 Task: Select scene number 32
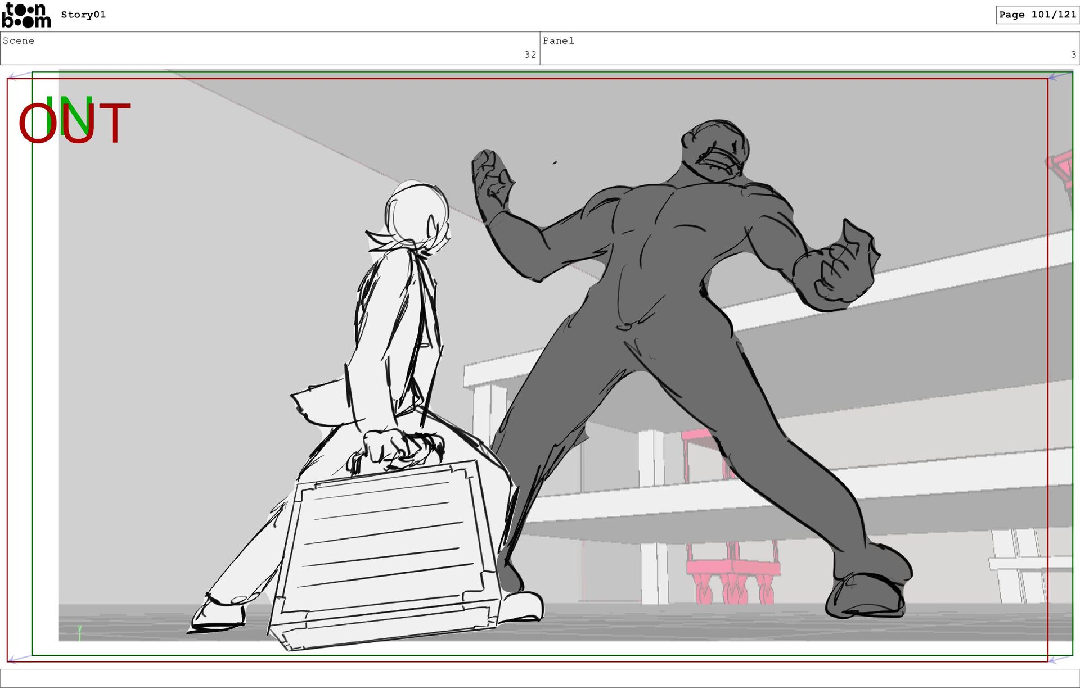tap(530, 55)
